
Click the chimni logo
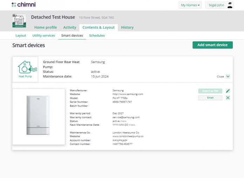(x=23, y=5)
